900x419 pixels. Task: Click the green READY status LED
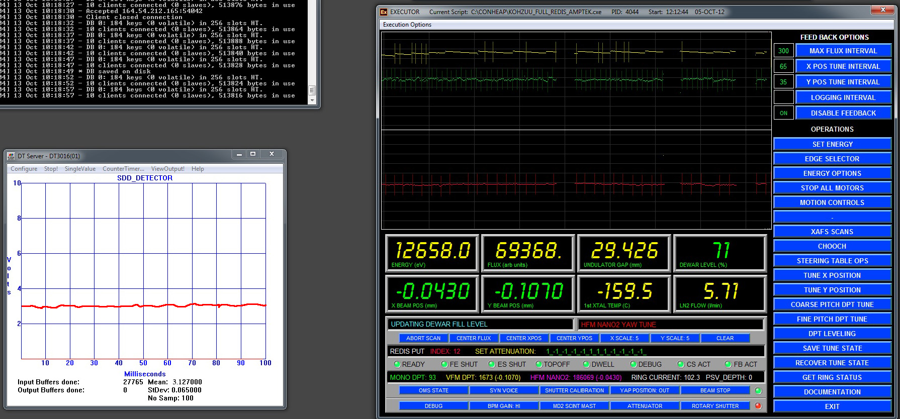pyautogui.click(x=397, y=364)
